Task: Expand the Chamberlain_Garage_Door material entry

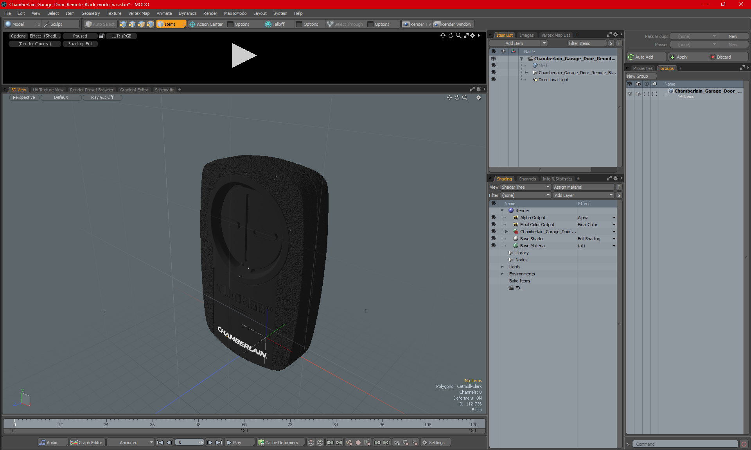Action: pyautogui.click(x=506, y=231)
